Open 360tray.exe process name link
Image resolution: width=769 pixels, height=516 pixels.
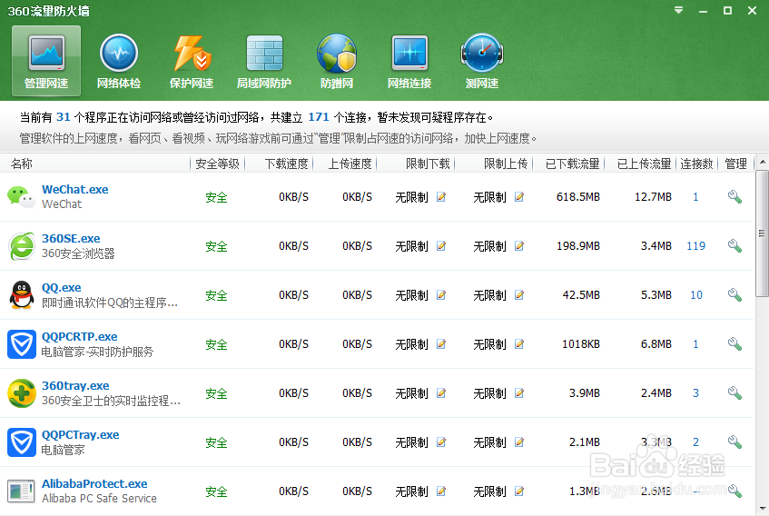(x=75, y=385)
